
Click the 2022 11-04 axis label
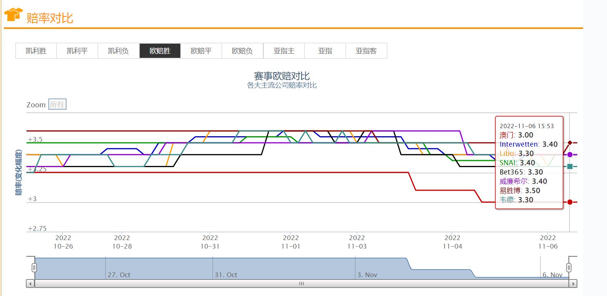(453, 242)
